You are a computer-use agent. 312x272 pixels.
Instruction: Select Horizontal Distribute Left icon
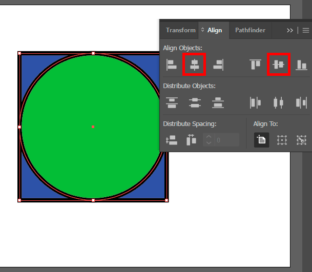(x=255, y=102)
